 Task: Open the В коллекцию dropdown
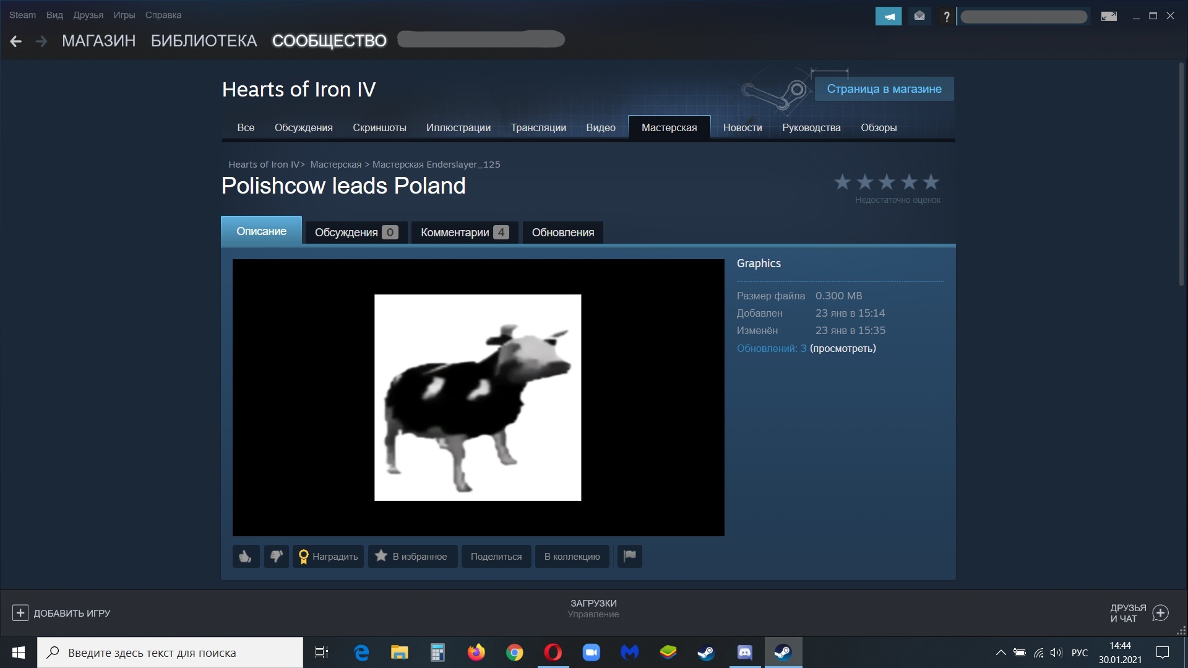coord(572,557)
